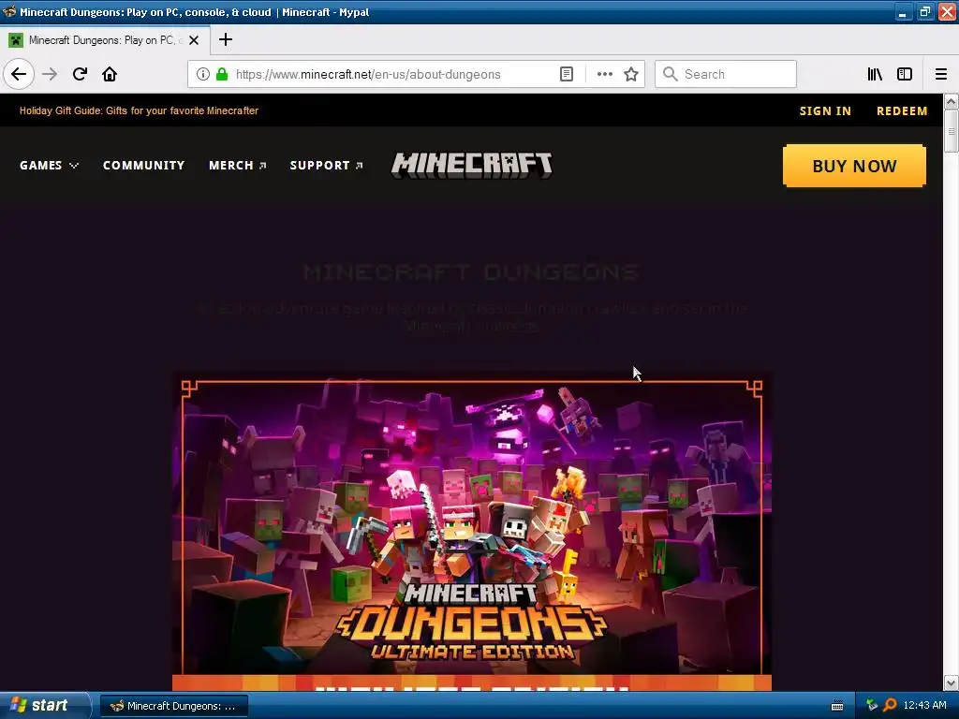Screen dimensions: 959x719
Task: Click the scrollbar down arrow
Action: [x=952, y=682]
